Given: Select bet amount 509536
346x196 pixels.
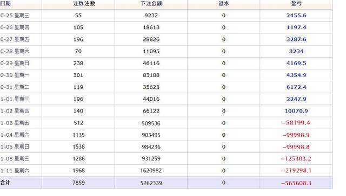Looking at the screenshot, I should (x=151, y=123).
